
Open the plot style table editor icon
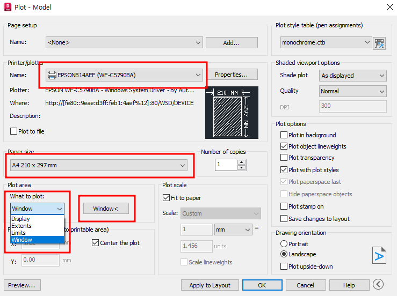379,43
